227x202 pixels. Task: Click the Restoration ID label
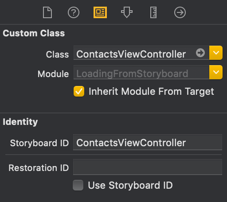pos(39,168)
